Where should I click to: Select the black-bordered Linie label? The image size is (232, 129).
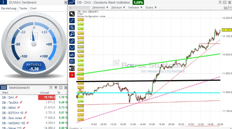[80, 106]
